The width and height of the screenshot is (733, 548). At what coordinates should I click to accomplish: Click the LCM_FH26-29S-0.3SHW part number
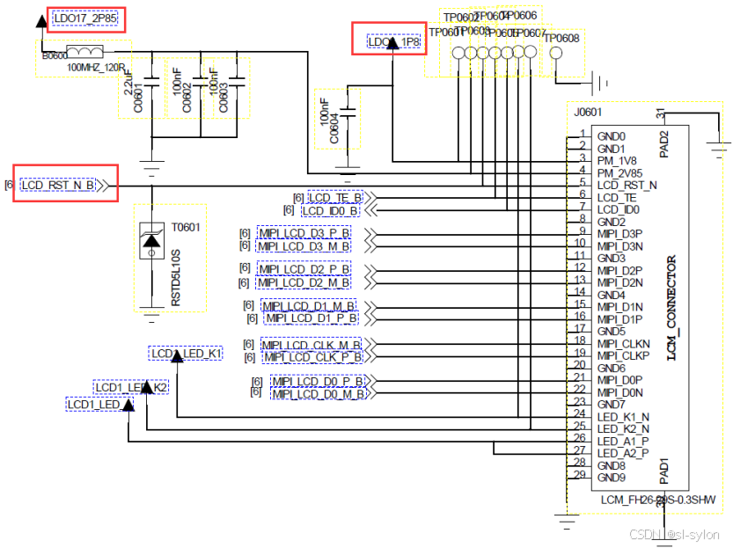point(658,500)
